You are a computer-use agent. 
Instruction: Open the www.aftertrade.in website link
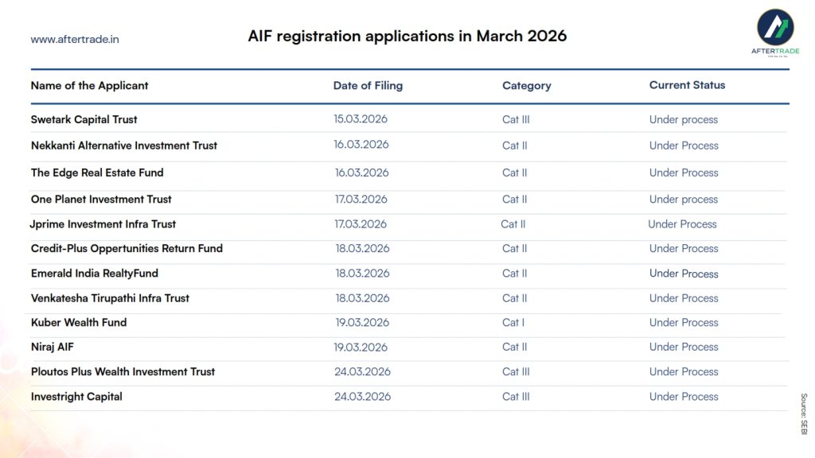point(75,39)
